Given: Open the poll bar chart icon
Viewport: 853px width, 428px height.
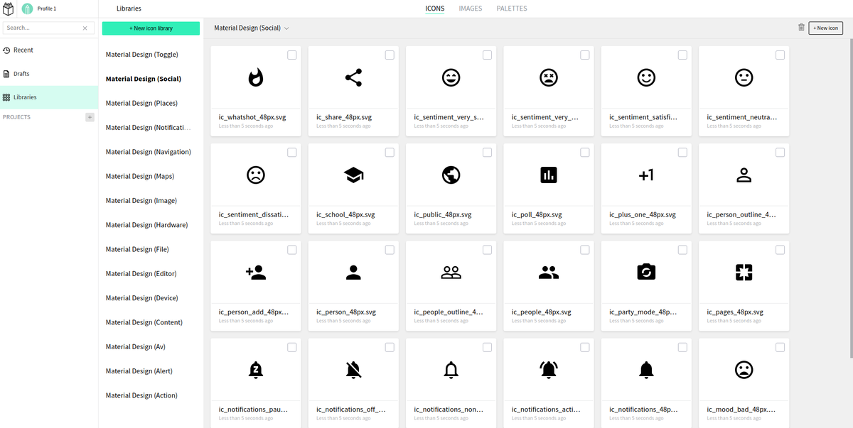Looking at the screenshot, I should coord(548,175).
